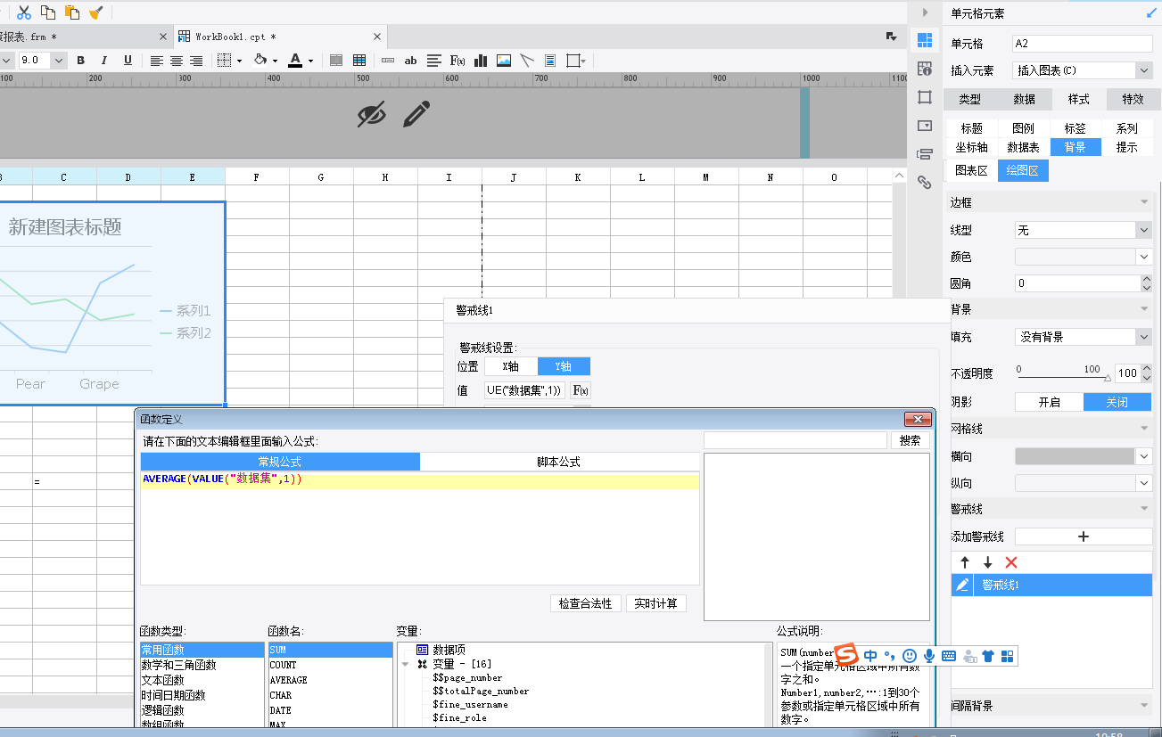The width and height of the screenshot is (1162, 737).
Task: Align cell text left
Action: pyautogui.click(x=157, y=61)
